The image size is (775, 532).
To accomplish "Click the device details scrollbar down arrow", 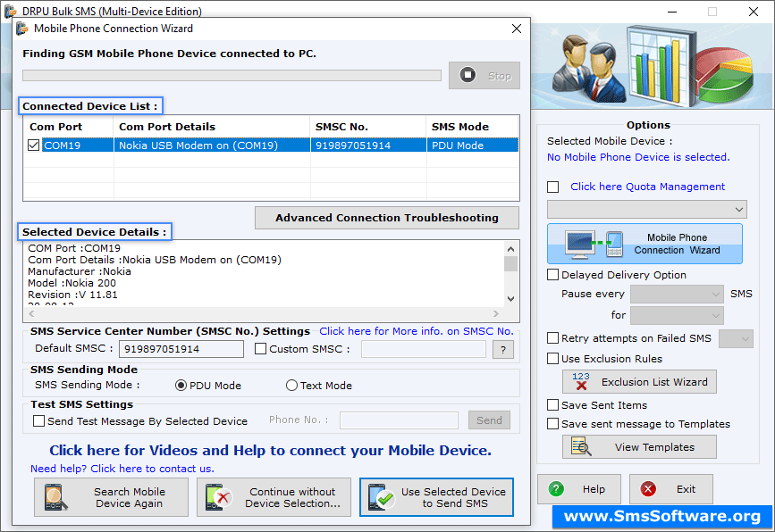I will (x=510, y=299).
